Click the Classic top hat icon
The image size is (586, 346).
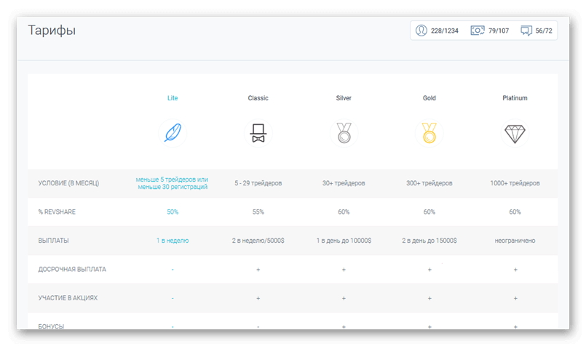258,133
